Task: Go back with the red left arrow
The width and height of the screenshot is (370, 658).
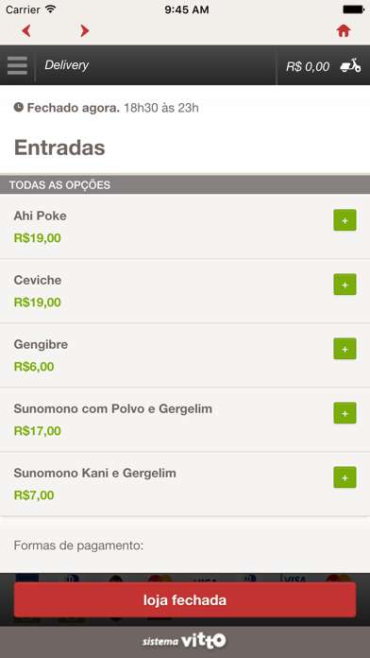Action: (x=26, y=30)
